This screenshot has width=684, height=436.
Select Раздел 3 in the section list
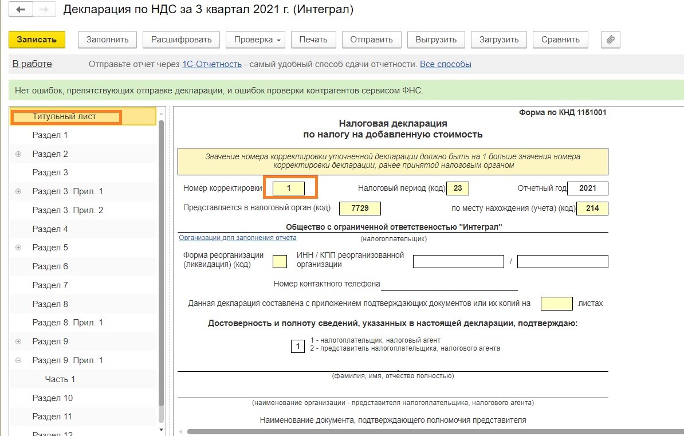(x=83, y=172)
